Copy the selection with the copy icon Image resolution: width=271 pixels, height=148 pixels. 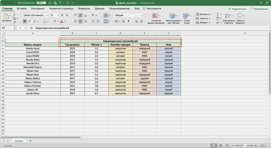tap(14, 18)
